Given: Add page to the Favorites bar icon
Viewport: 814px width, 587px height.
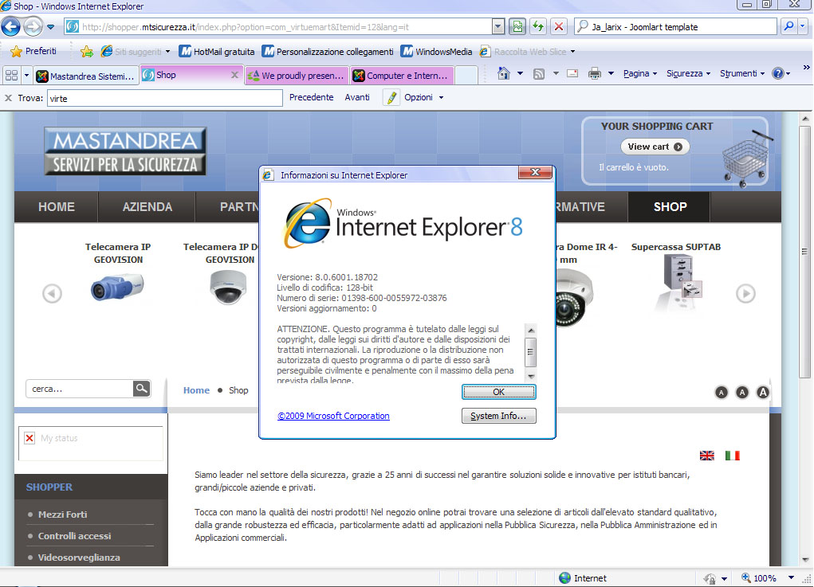Looking at the screenshot, I should 87,51.
